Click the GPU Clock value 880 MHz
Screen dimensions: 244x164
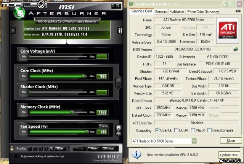pos(163,108)
